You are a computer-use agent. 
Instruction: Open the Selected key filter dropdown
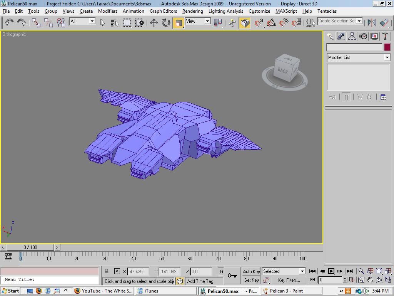pyautogui.click(x=302, y=271)
